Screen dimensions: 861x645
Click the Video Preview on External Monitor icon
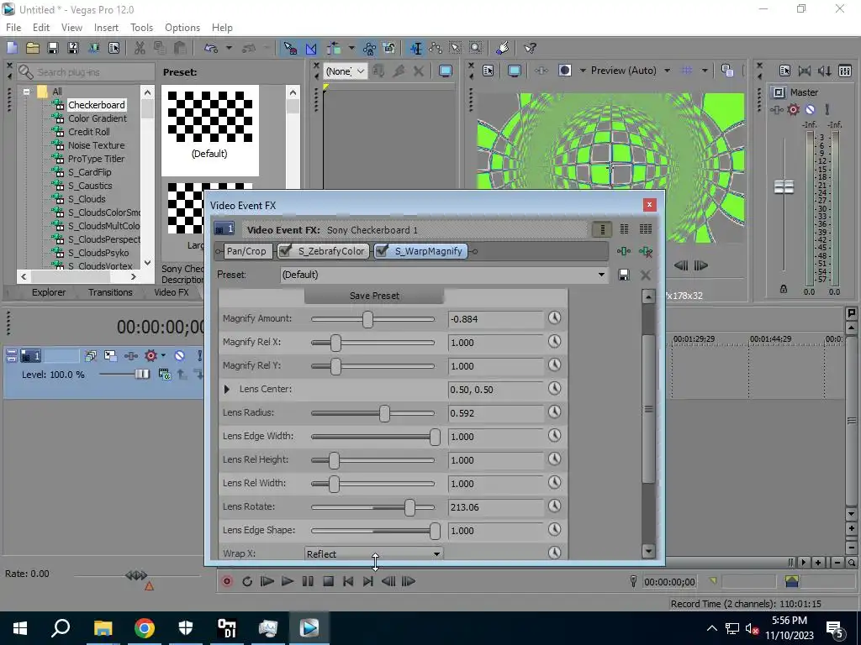click(x=515, y=71)
